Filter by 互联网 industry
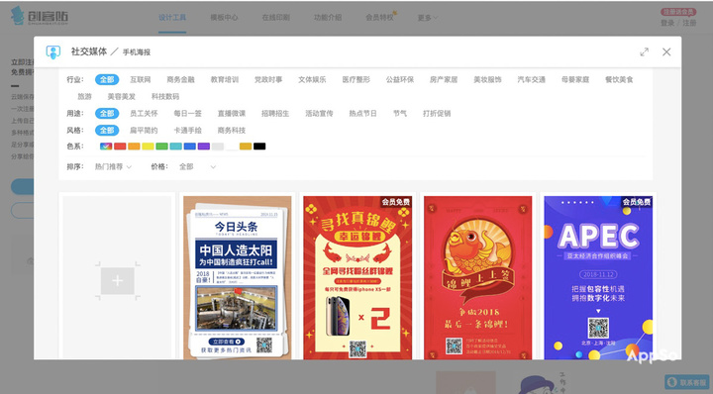 click(x=140, y=79)
